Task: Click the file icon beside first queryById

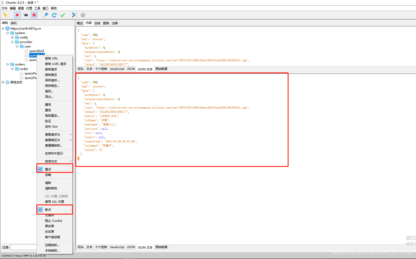Action: coord(27,51)
